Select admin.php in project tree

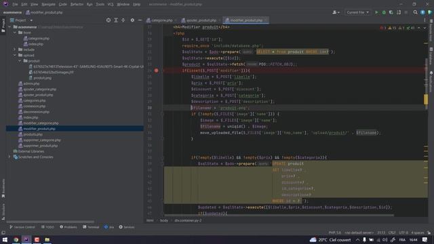tap(31, 83)
